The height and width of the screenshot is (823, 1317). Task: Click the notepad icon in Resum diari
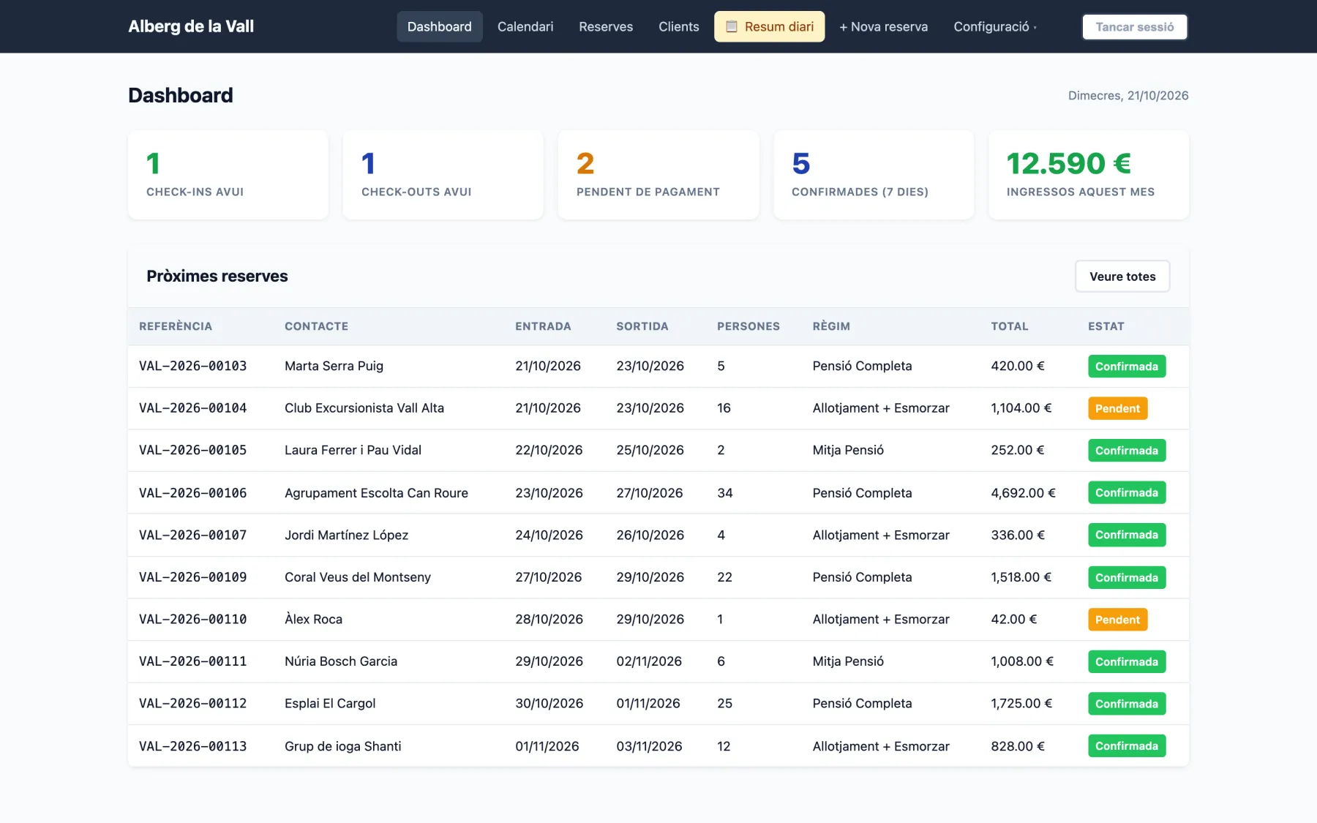731,27
